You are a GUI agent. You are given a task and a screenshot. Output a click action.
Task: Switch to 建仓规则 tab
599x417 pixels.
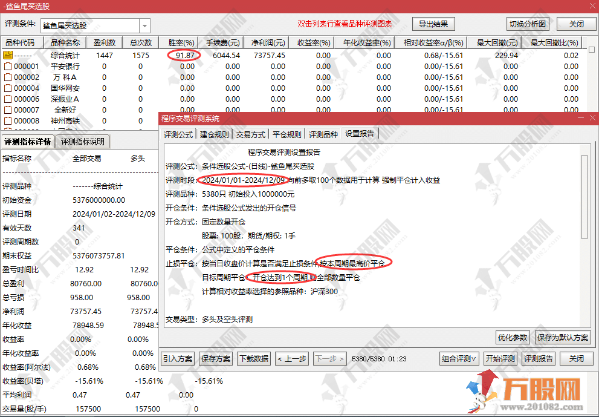coord(215,135)
